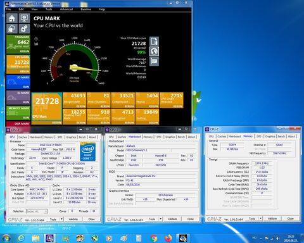Switch to CPU-Z taskbar icon
The width and height of the screenshot is (304, 243).
(49, 239)
